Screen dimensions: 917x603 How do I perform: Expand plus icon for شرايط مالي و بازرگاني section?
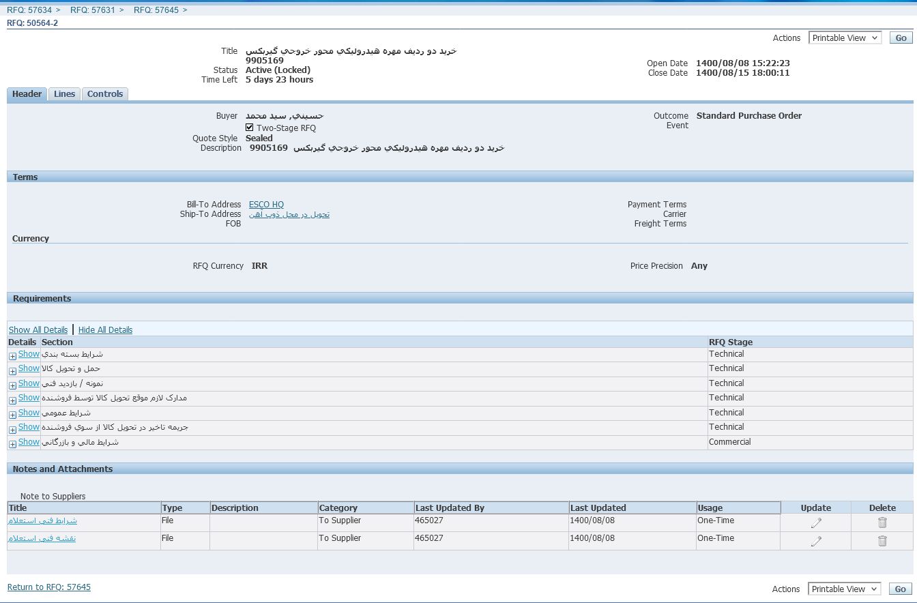[12, 444]
